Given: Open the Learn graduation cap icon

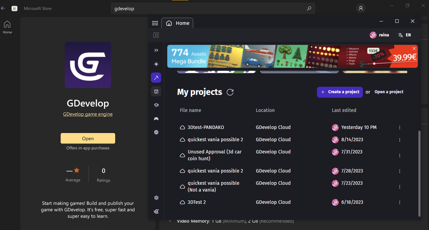Looking at the screenshot, I should click(x=156, y=105).
